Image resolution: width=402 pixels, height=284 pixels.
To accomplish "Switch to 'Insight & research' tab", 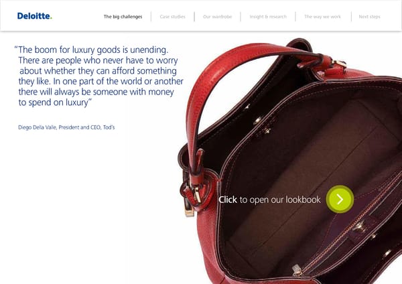I will coord(268,17).
